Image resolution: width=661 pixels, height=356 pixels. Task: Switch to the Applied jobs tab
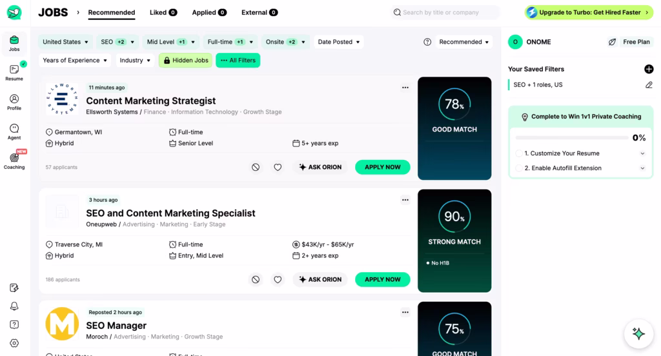(208, 12)
